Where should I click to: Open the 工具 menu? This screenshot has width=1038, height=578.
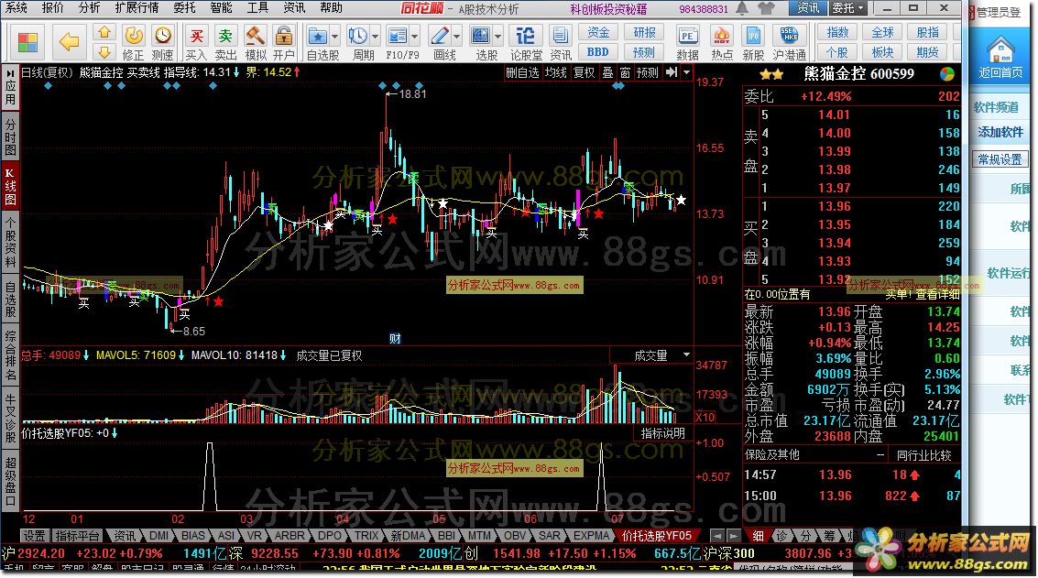point(257,7)
